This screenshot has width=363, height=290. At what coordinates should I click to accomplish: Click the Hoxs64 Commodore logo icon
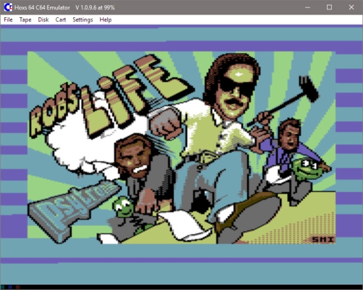tap(8, 7)
